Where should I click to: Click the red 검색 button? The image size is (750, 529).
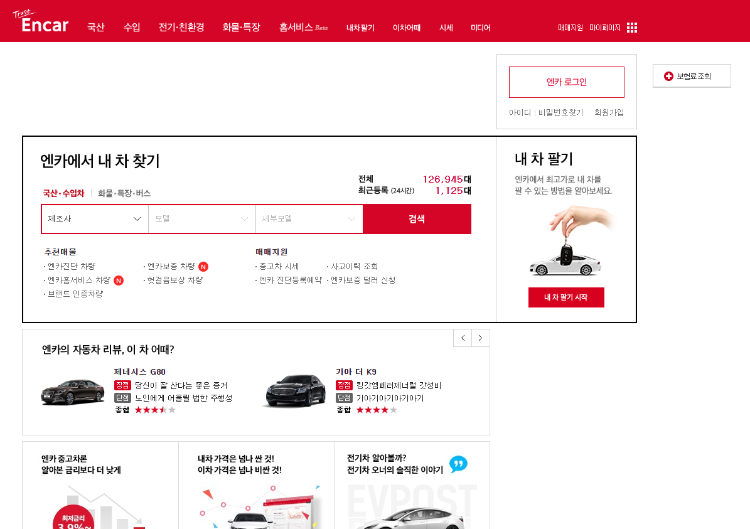pyautogui.click(x=417, y=219)
